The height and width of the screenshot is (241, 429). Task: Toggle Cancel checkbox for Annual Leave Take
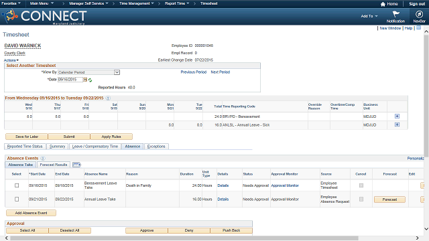361,199
